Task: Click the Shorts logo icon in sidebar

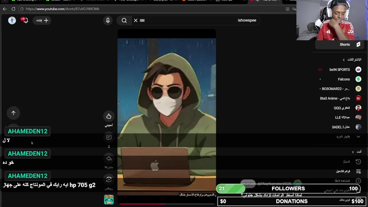Action: [358, 45]
